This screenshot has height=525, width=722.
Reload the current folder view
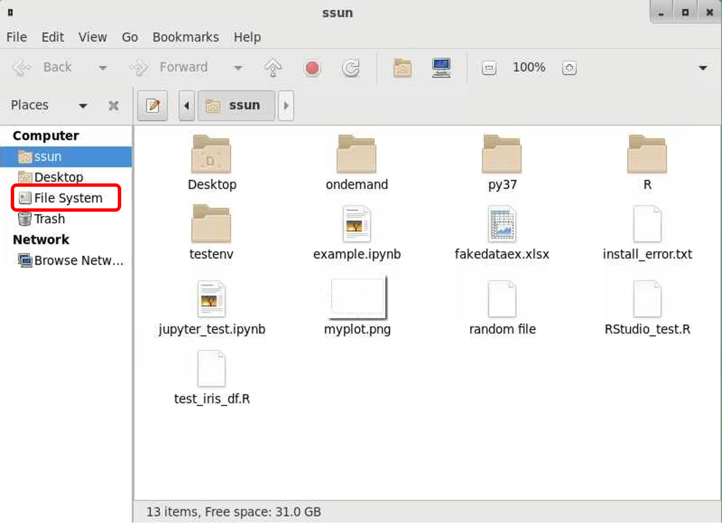pos(351,68)
